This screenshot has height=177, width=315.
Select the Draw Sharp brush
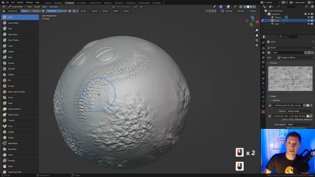(x=20, y=23)
